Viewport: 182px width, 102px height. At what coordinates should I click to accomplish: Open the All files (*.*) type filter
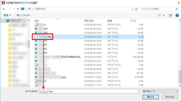[160, 91]
